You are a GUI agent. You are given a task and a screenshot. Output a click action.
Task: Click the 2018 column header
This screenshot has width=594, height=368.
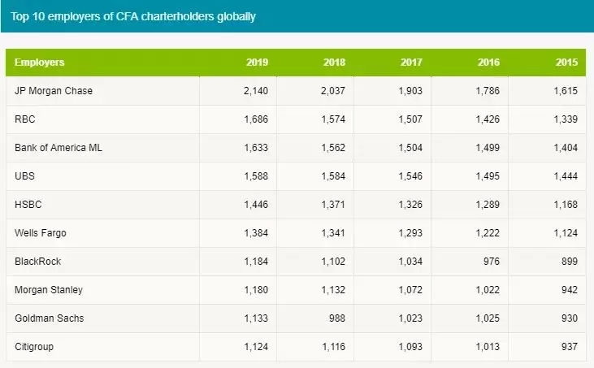click(334, 63)
